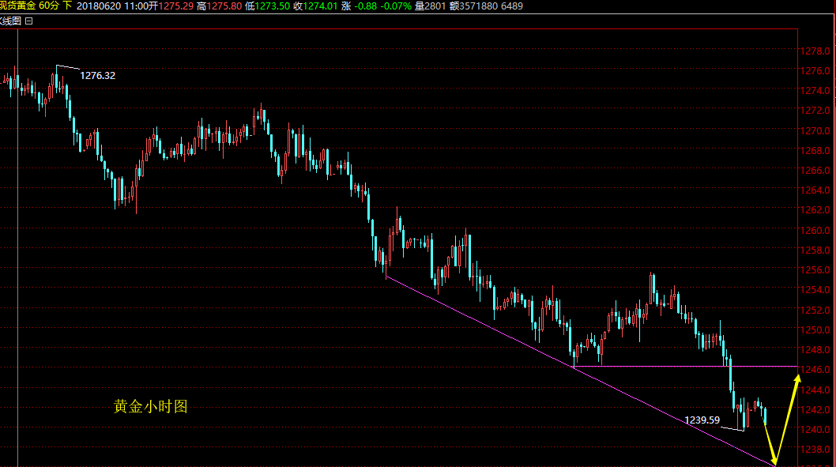Click the close price 1274.01
836x467 pixels.
(x=321, y=6)
